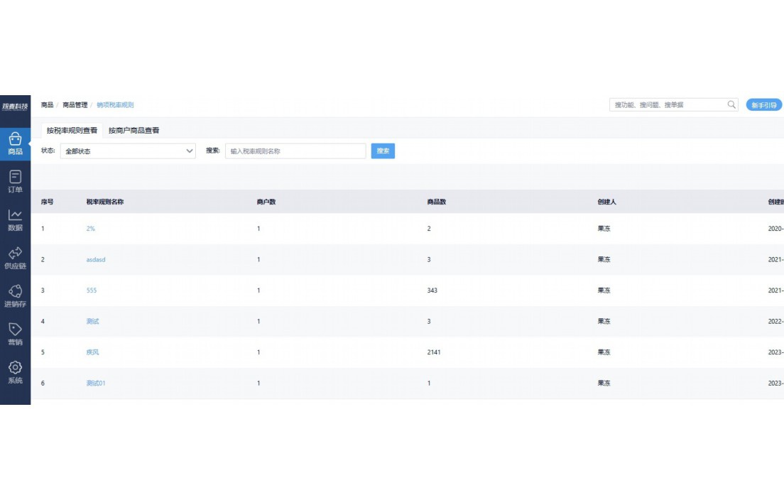Focus the 输入税率规则名称 search field
Screen dimensions: 784x500
(295, 151)
